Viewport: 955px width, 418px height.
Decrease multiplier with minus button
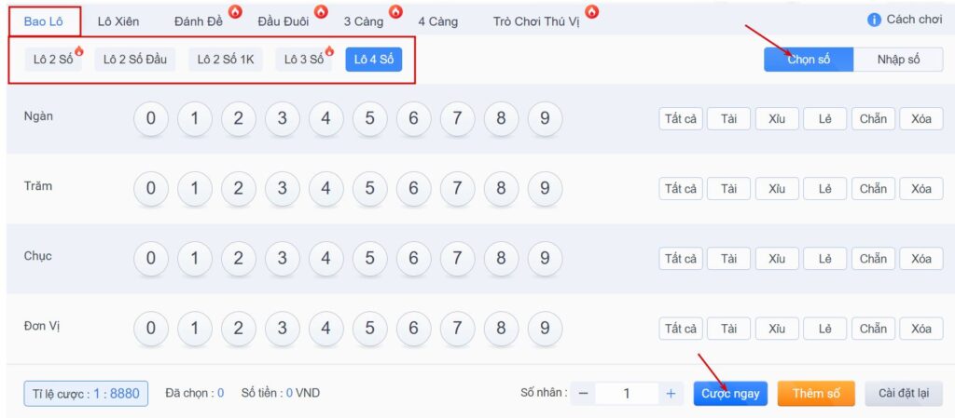click(x=583, y=394)
